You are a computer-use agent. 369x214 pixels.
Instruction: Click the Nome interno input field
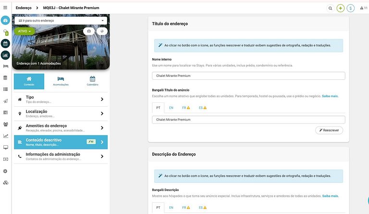[248, 76]
